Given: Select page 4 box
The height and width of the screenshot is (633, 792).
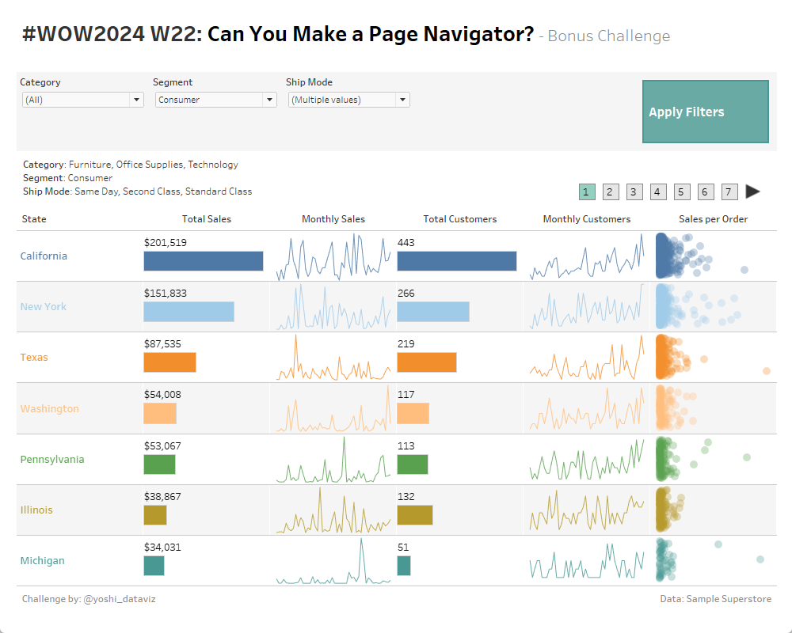Looking at the screenshot, I should [658, 191].
